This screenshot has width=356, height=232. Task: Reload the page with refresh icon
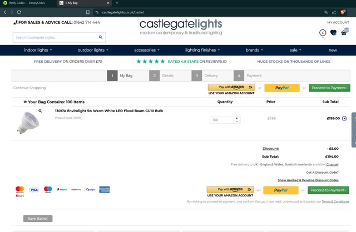(x=19, y=12)
